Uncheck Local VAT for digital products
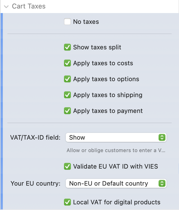Image resolution: width=179 pixels, height=210 pixels. (x=67, y=202)
